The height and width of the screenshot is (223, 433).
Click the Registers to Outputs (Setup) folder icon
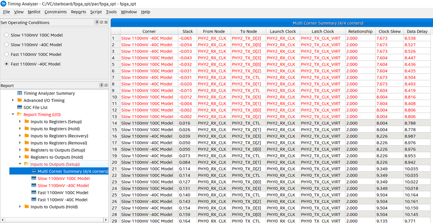[x=27, y=150]
